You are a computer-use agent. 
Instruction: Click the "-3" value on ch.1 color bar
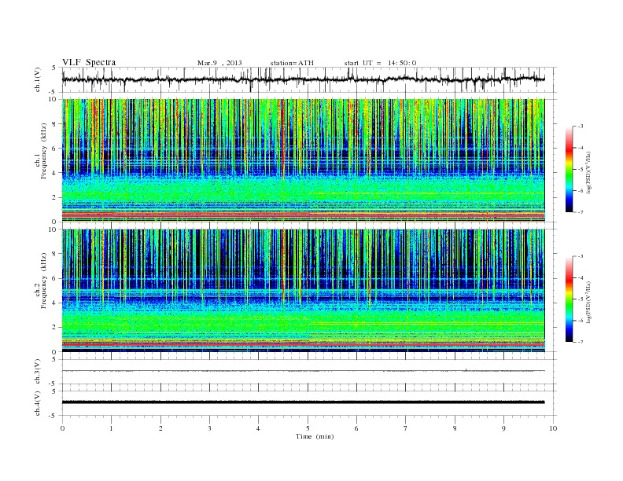click(580, 127)
